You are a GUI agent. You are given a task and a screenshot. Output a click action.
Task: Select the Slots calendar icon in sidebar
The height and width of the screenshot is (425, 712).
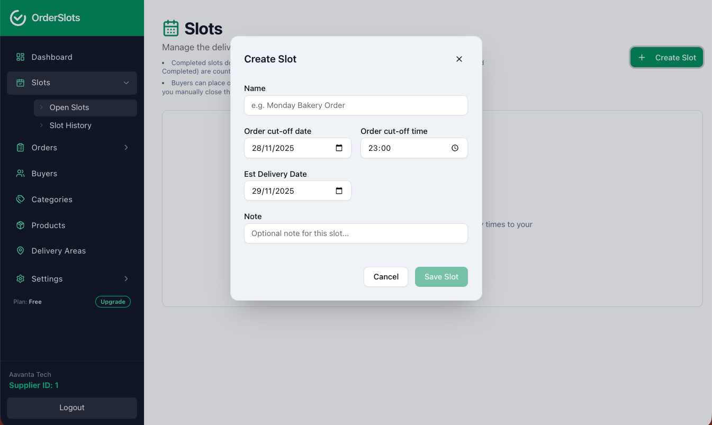click(x=20, y=83)
